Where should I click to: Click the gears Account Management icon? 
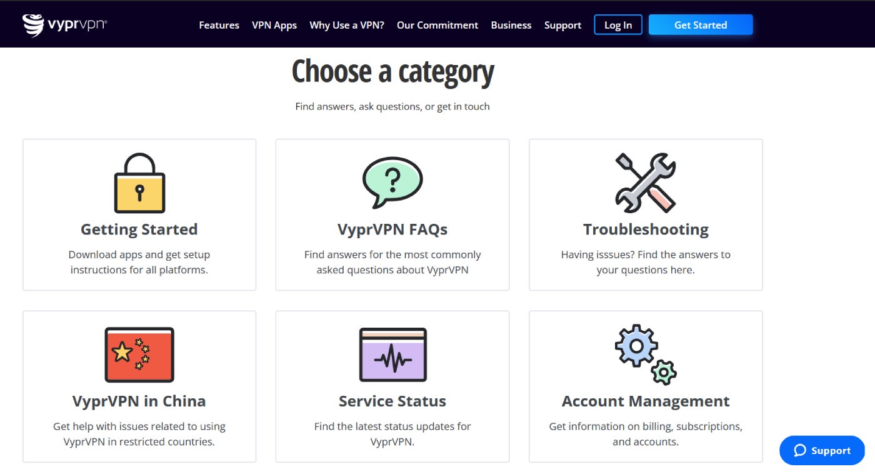click(646, 354)
